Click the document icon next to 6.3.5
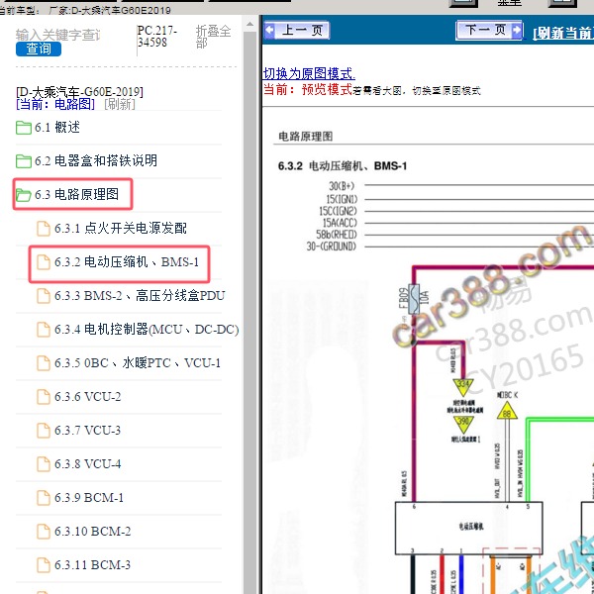The width and height of the screenshot is (594, 594). click(x=44, y=363)
